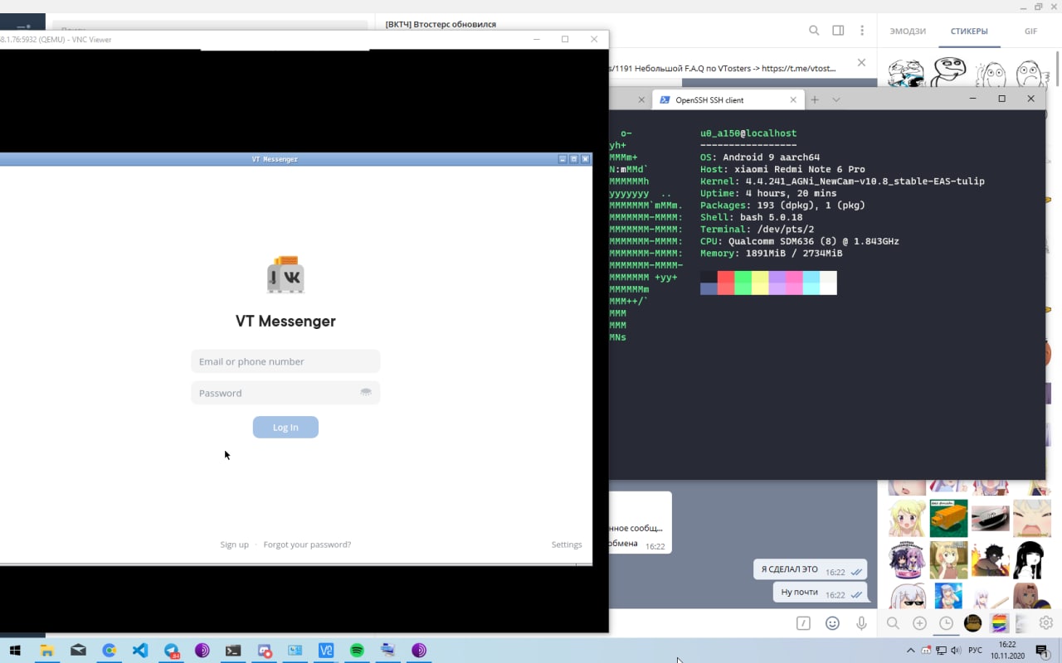The height and width of the screenshot is (663, 1062).
Task: Switch to the GIF tab
Action: click(x=1030, y=31)
